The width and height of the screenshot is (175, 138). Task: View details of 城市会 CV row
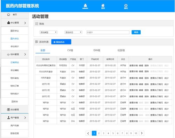pyautogui.click(x=134, y=103)
